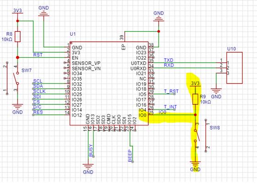Click the red junction dot at IO0 net
The width and height of the screenshot is (257, 184).
coord(195,115)
